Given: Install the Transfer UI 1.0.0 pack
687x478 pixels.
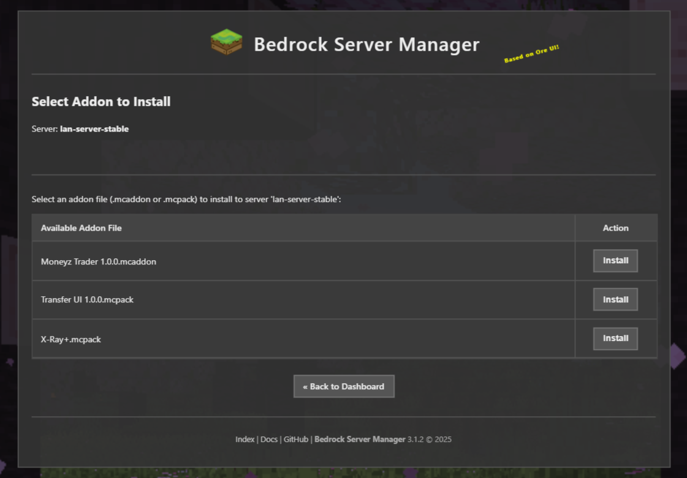Looking at the screenshot, I should (615, 299).
